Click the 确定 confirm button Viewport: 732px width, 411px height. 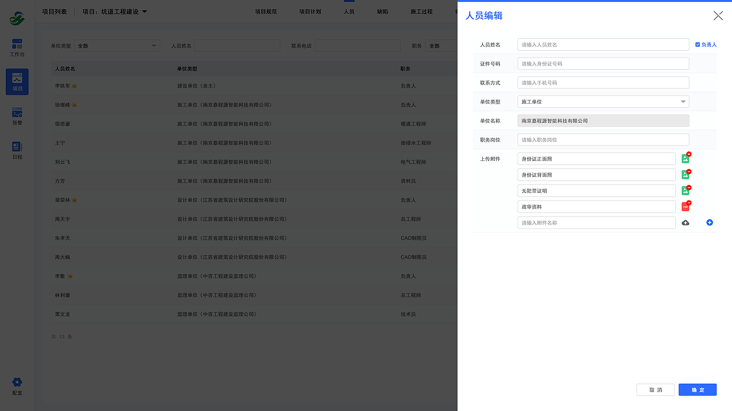[697, 389]
